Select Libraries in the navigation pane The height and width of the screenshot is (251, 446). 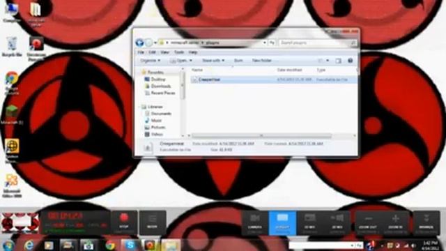pos(155,107)
